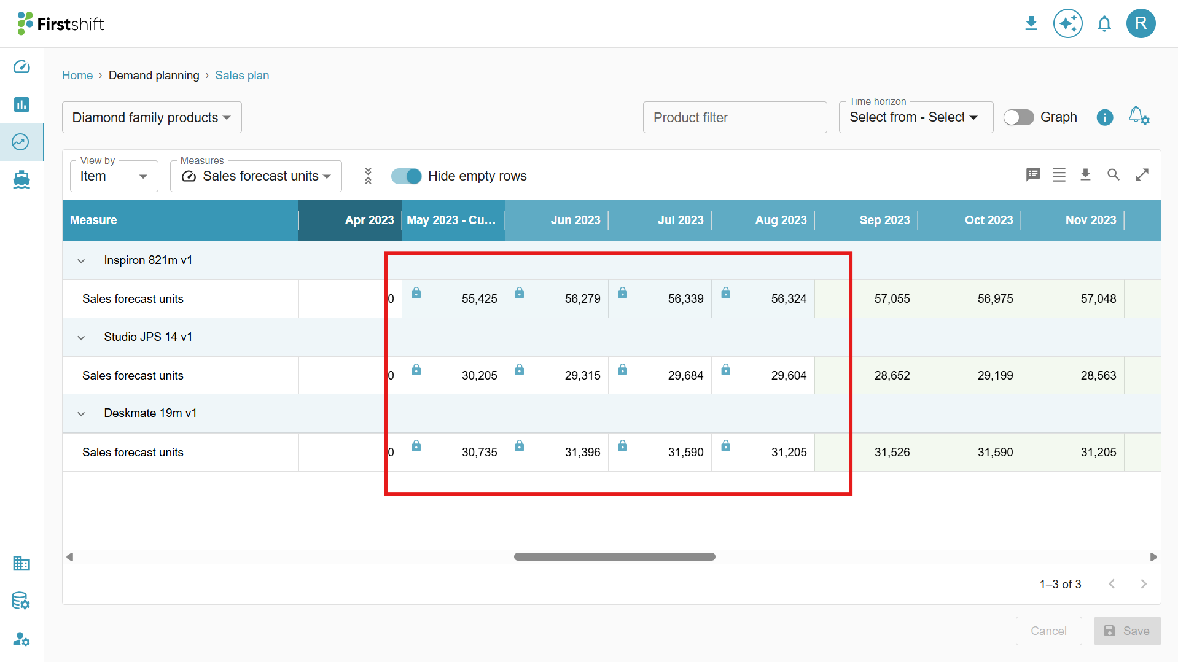Click the scroll right arrow of table
The image size is (1178, 662).
pos(1153,557)
